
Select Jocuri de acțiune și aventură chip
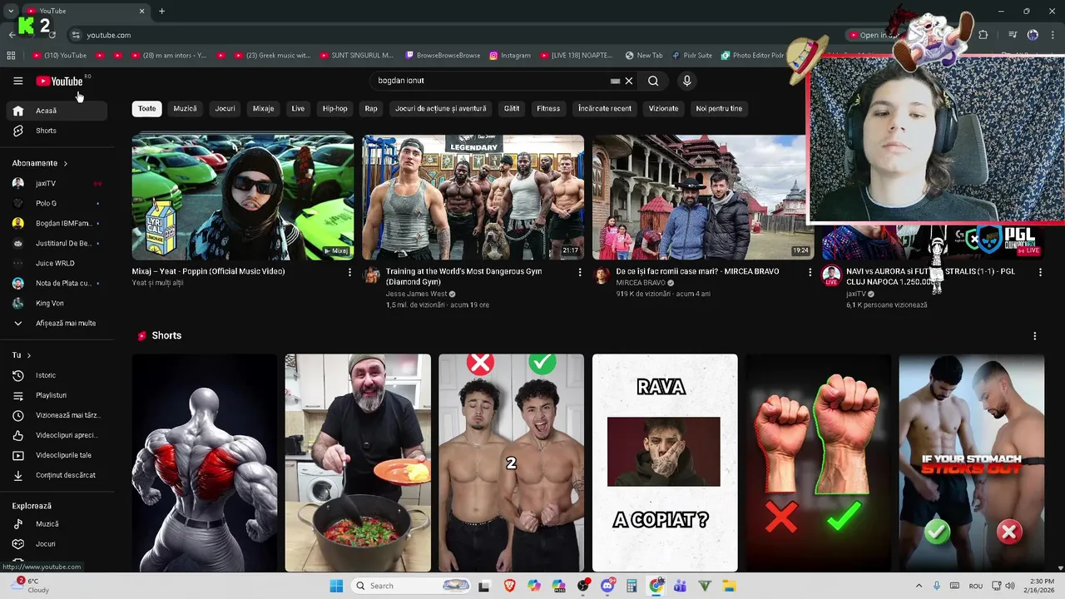coord(440,108)
